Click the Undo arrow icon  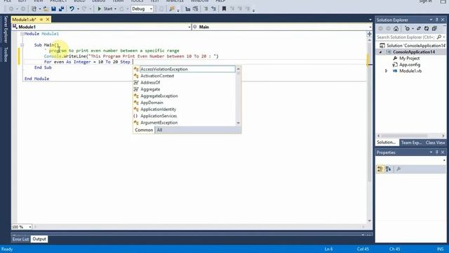pos(72,9)
